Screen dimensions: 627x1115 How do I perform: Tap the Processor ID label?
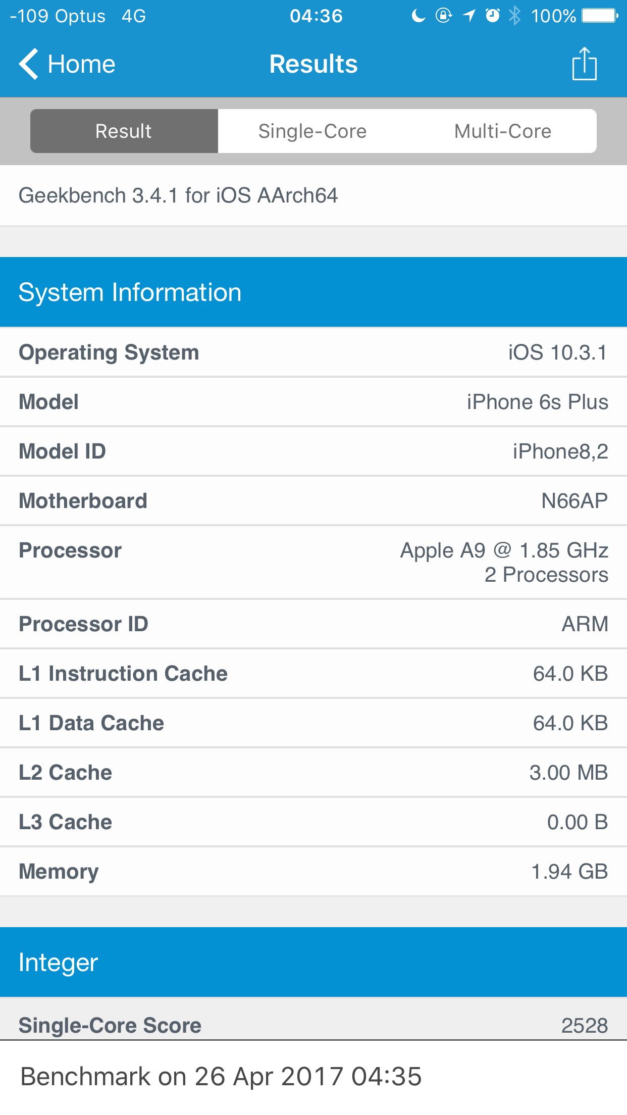coord(84,624)
